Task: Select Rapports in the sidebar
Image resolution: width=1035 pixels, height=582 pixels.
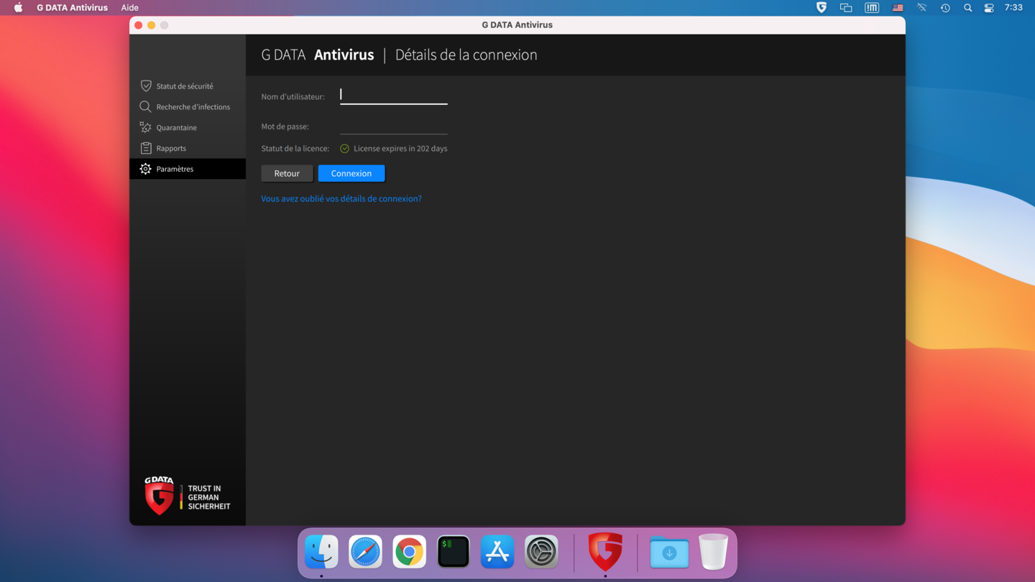Action: click(188, 148)
